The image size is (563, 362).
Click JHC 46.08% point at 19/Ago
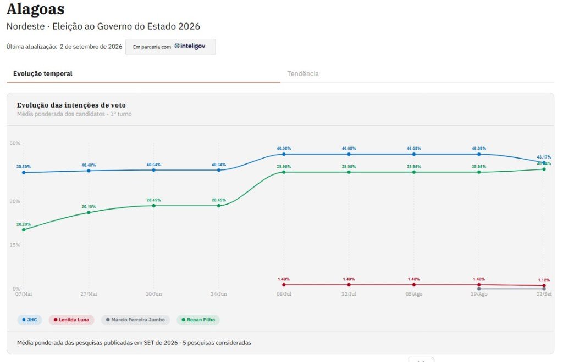coord(479,154)
